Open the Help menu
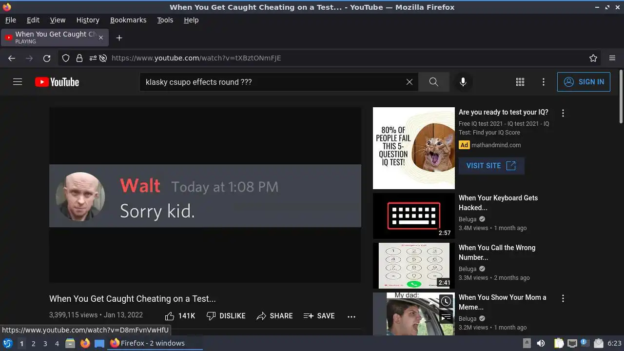 (x=191, y=20)
